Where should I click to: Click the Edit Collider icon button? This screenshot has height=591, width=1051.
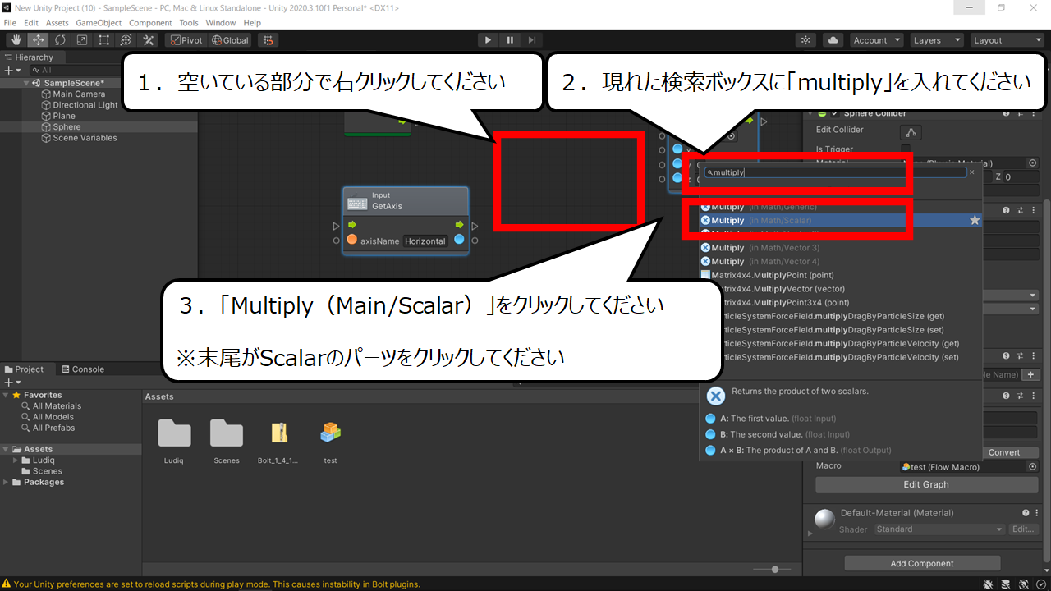911,132
